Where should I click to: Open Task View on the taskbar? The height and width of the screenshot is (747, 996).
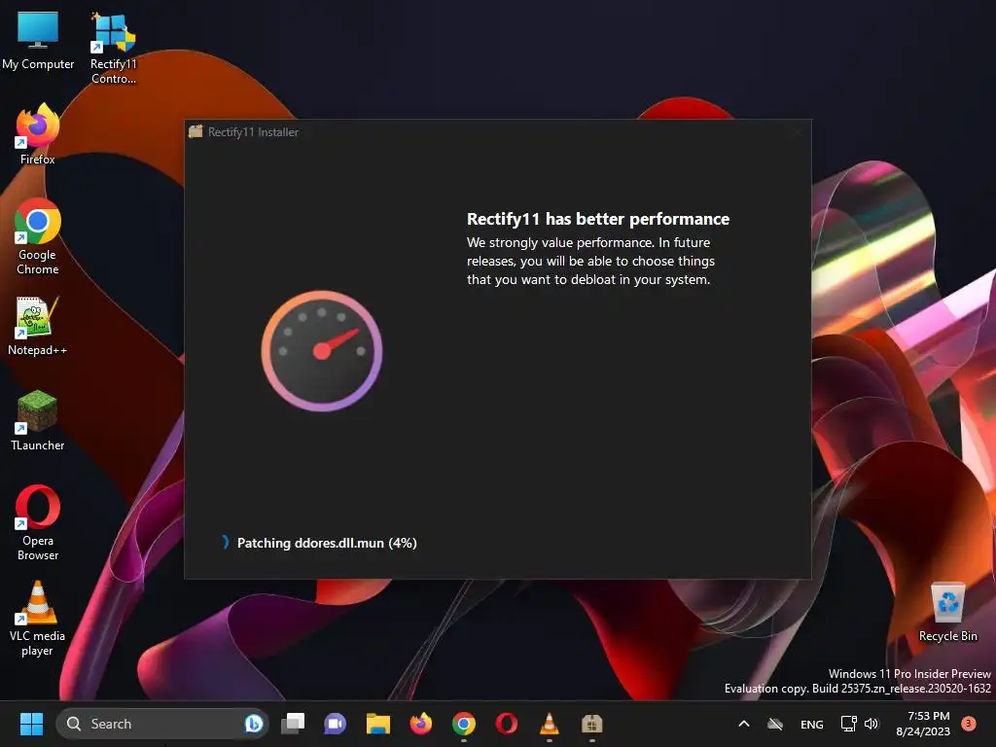pos(293,724)
